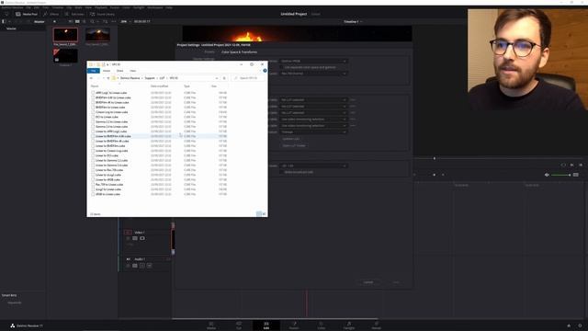
Task: Click the Open LUT Folder button
Action: (x=294, y=145)
